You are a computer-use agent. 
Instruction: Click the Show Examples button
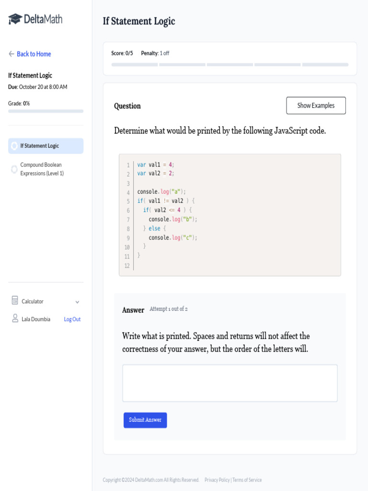click(x=316, y=105)
